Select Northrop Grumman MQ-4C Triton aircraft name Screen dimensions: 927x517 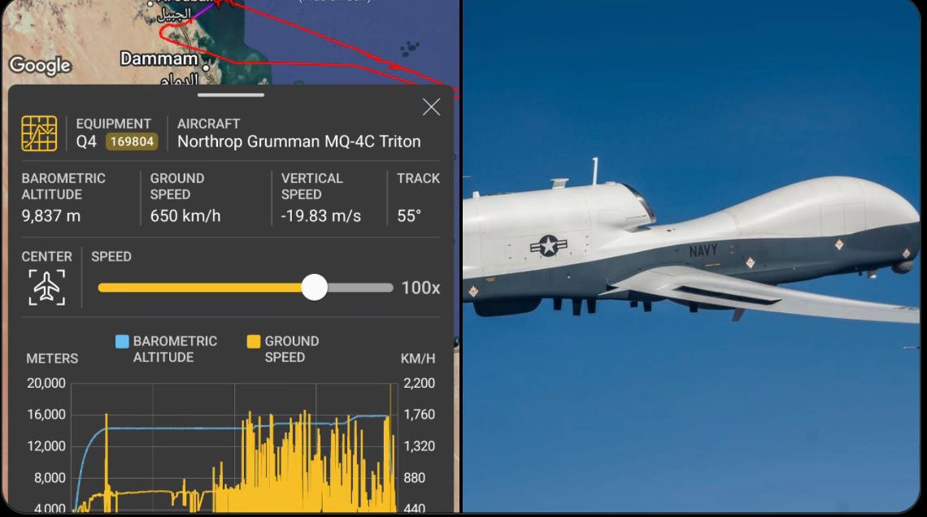tap(299, 141)
